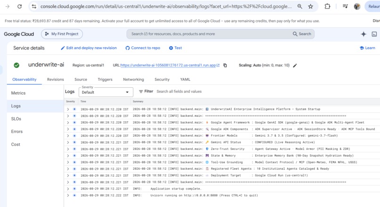Select the 'Application startup complete.' log text
The width and height of the screenshot is (380, 207).
click(176, 189)
